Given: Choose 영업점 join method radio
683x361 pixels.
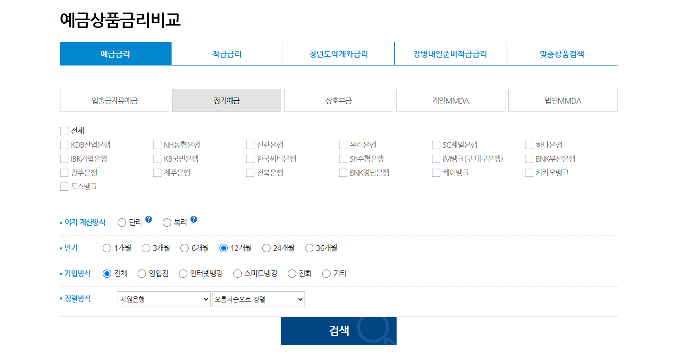Looking at the screenshot, I should [142, 274].
